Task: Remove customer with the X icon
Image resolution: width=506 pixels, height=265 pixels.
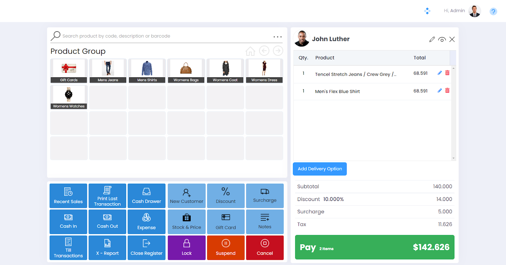Action: tap(452, 39)
